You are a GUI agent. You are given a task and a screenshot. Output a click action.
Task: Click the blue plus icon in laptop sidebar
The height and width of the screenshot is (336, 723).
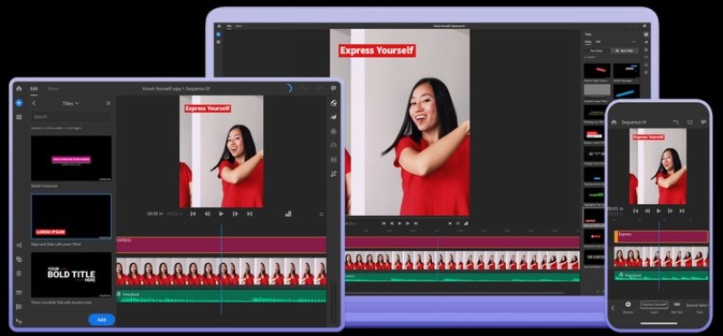pos(219,34)
